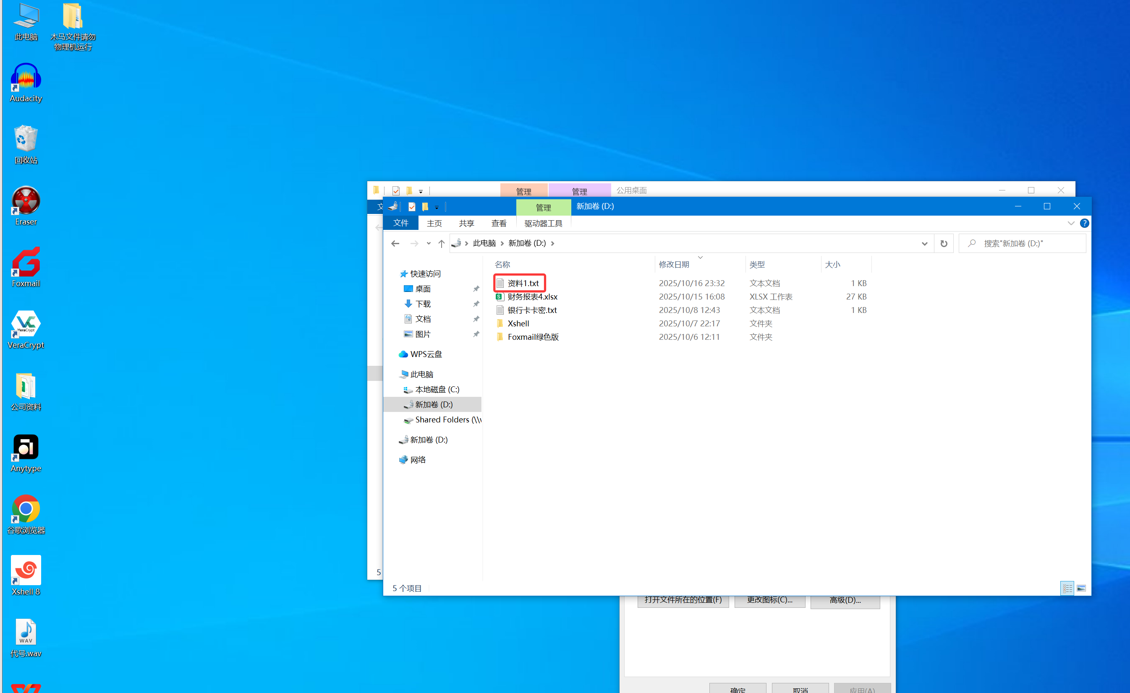Select 本地磁盘 (C:) in navigation pane
Image resolution: width=1130 pixels, height=693 pixels.
click(x=437, y=389)
